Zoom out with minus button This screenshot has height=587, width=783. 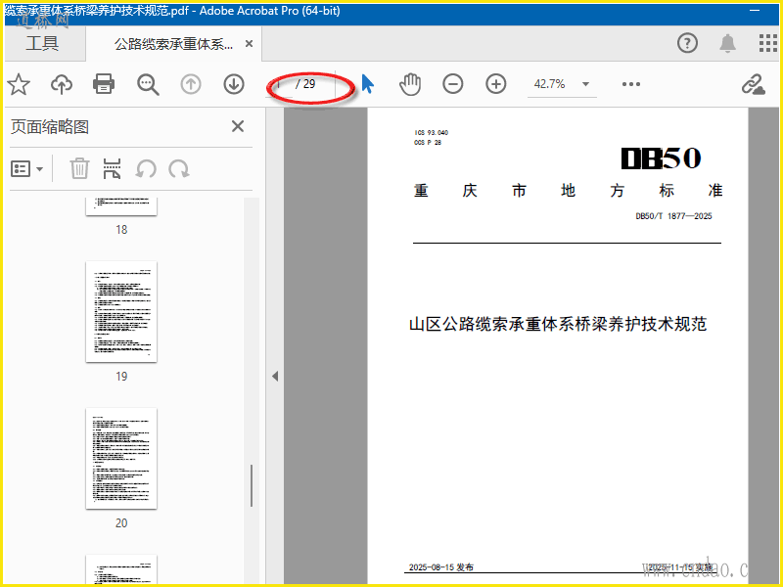click(453, 84)
